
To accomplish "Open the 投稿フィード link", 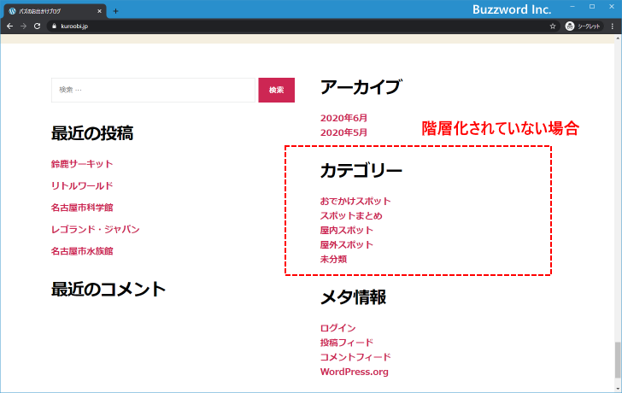I will [x=347, y=343].
